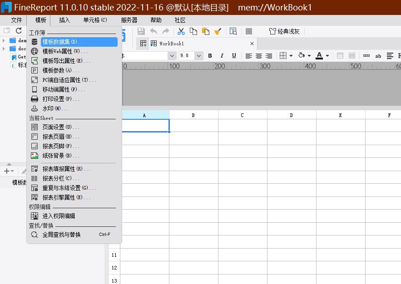Click the fill background paint bucket

302,55
